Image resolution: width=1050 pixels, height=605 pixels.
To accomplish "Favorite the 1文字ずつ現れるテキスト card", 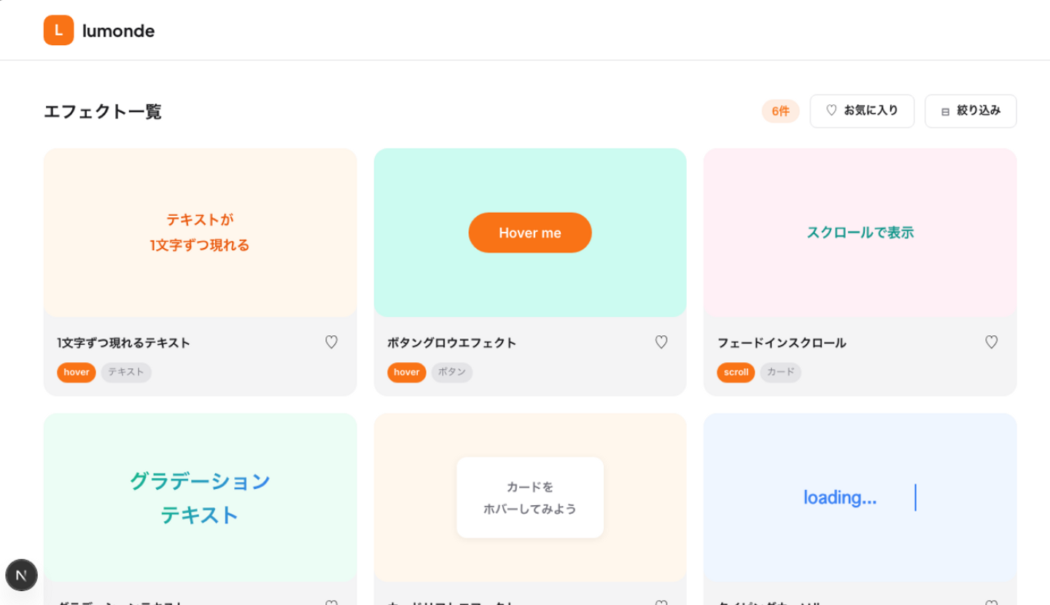I will click(x=331, y=343).
